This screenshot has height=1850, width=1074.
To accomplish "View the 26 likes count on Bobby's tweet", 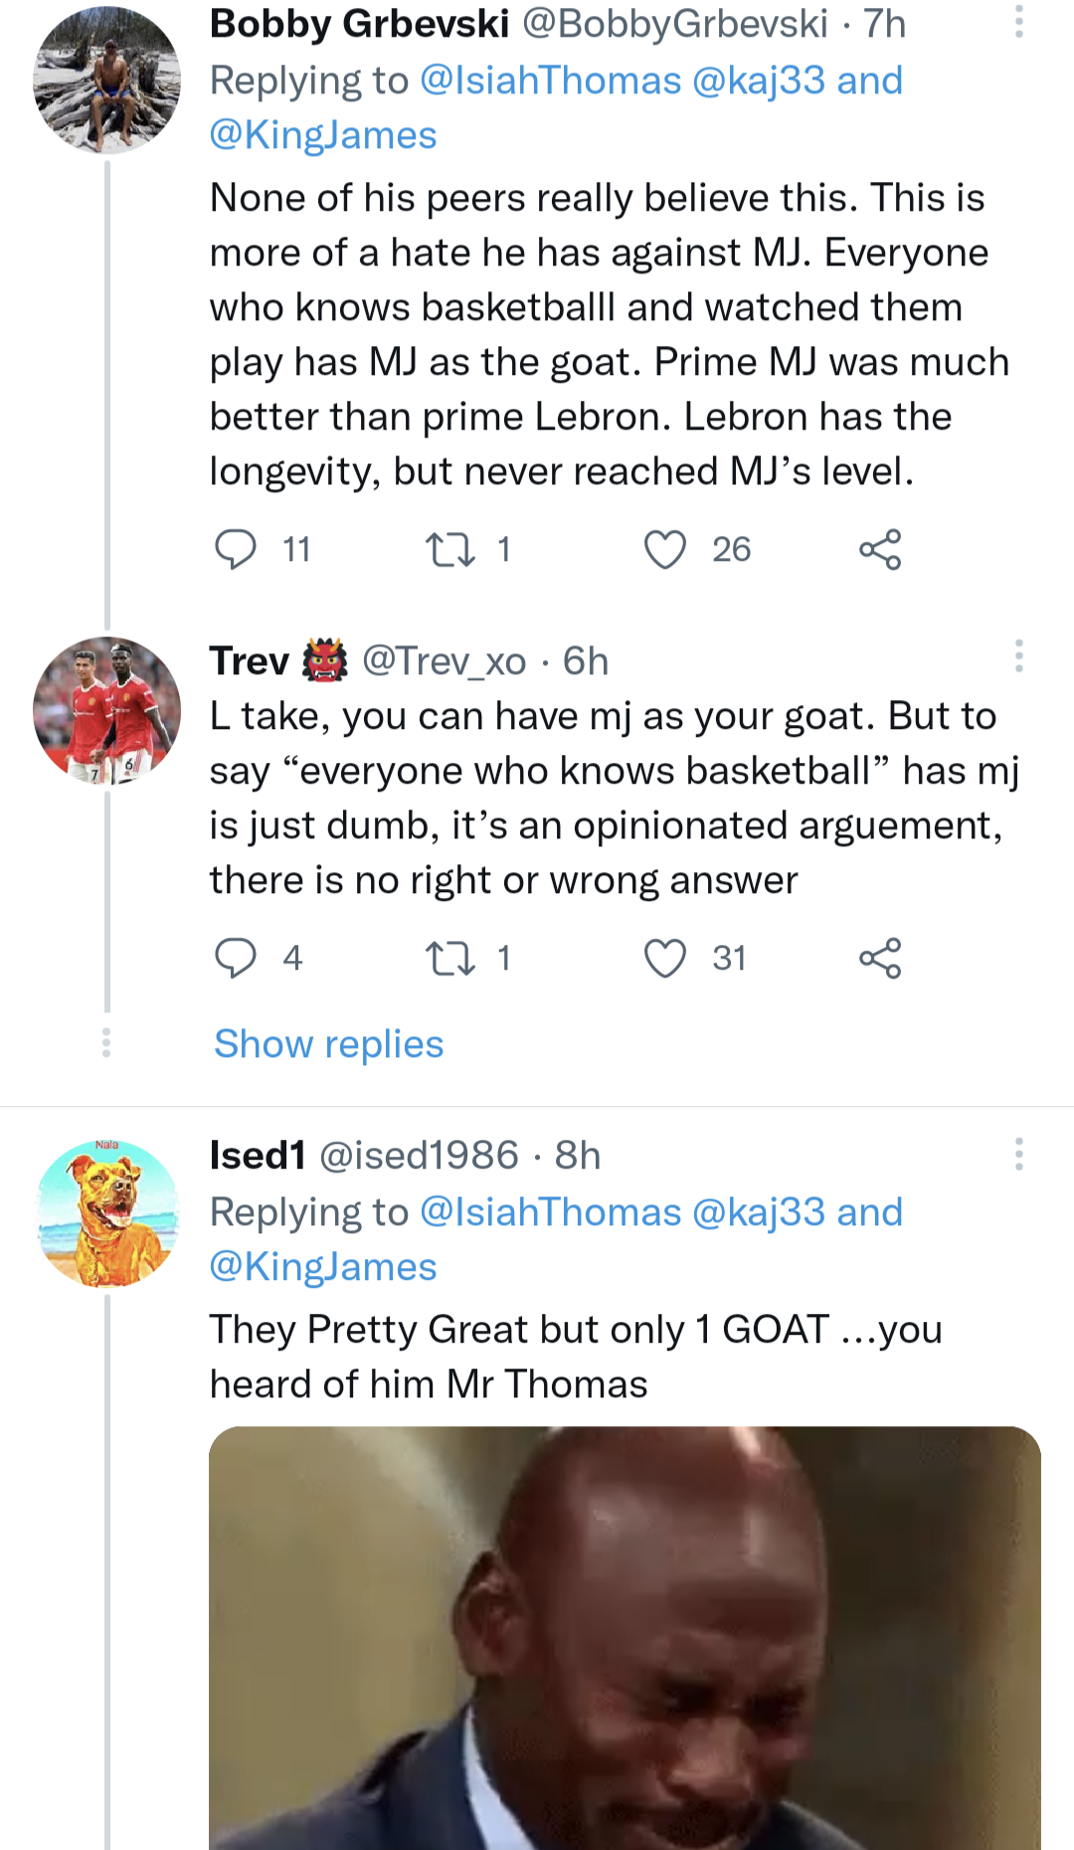I will tap(732, 550).
